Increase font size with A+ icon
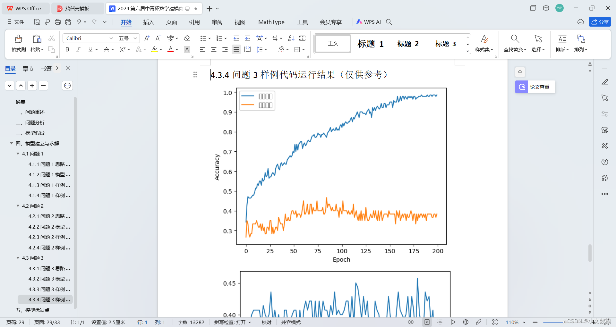The width and height of the screenshot is (616, 327). click(147, 38)
